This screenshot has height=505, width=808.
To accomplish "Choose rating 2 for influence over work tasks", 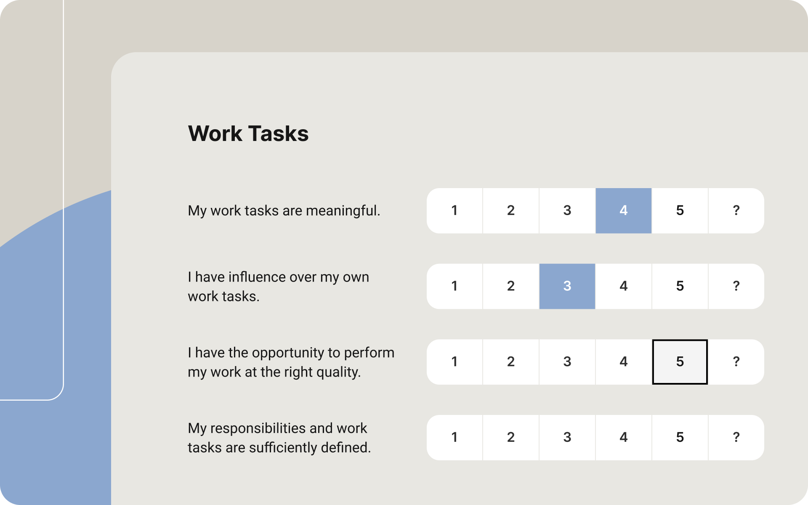I will (510, 286).
